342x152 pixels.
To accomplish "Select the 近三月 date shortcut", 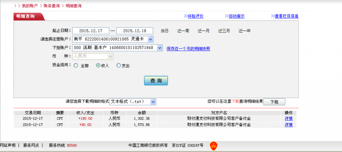I will coord(224,31).
